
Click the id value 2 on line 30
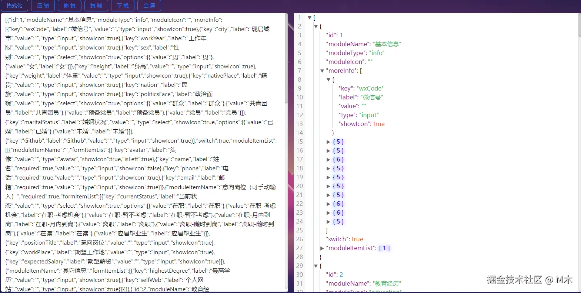pos(341,275)
